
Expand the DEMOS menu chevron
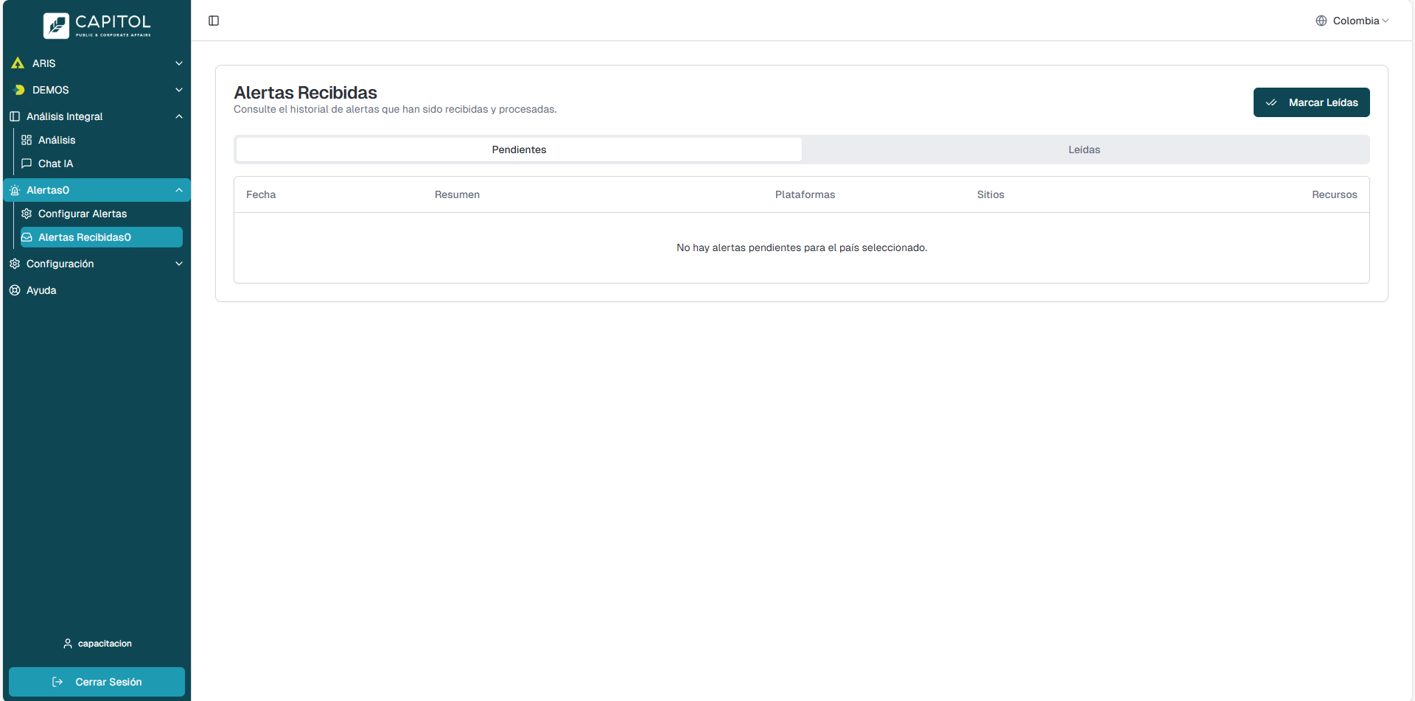(178, 90)
